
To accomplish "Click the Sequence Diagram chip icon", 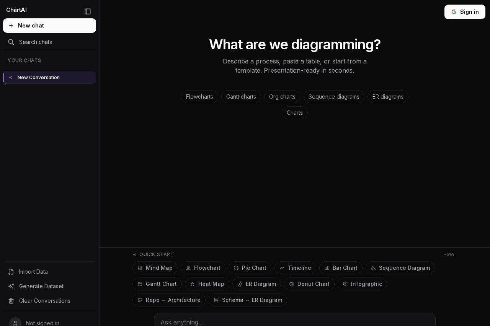I will [373, 268].
